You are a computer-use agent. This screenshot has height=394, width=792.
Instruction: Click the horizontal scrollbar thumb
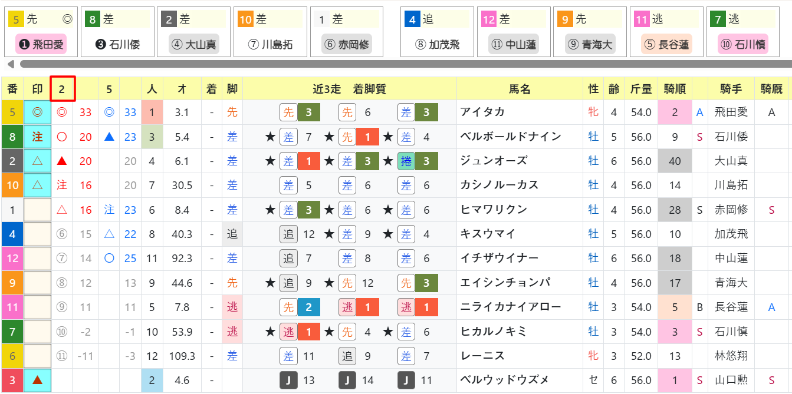406,64
